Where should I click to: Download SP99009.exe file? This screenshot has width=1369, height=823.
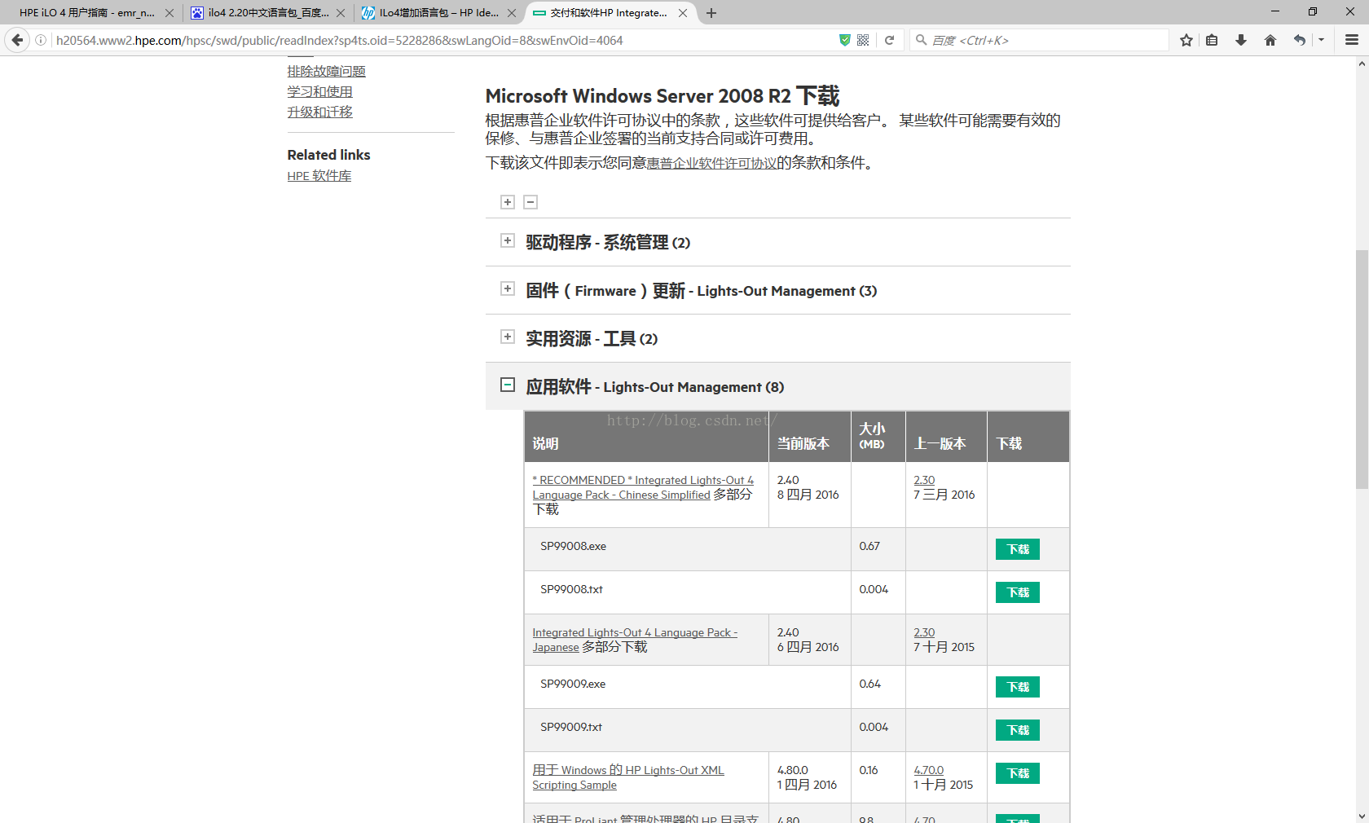tap(1017, 687)
